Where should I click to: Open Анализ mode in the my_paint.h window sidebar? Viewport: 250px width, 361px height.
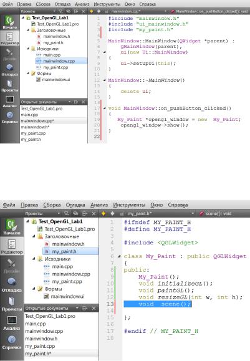pyautogui.click(x=11, y=322)
